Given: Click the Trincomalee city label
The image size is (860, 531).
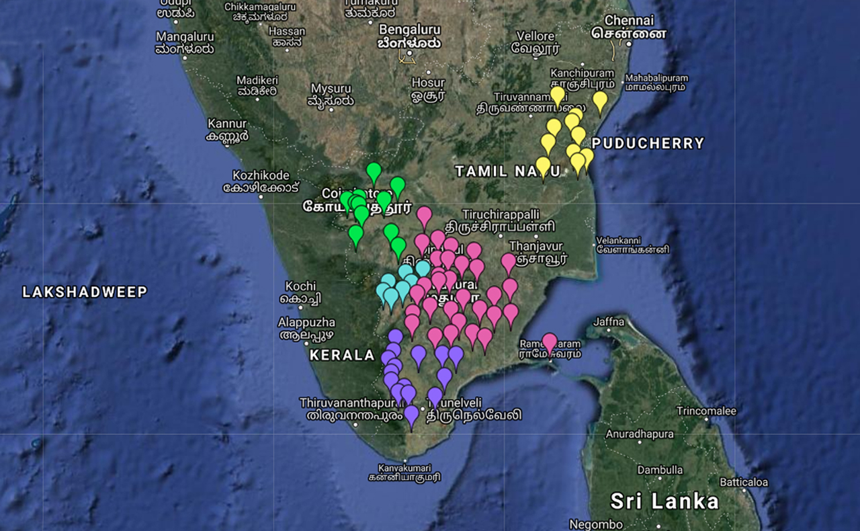Looking at the screenshot, I should [707, 411].
